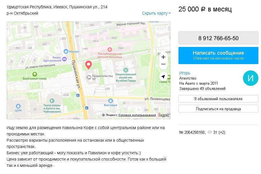Screen dimensions: 261x174
Task: Click the Правительство УР flag icon
Action: tap(89, 77)
